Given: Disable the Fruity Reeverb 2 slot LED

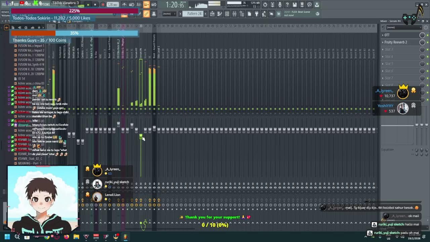Looking at the screenshot, I should point(427,42).
